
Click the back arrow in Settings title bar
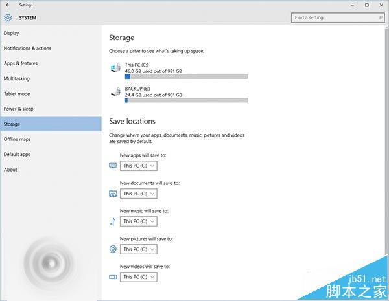point(8,5)
